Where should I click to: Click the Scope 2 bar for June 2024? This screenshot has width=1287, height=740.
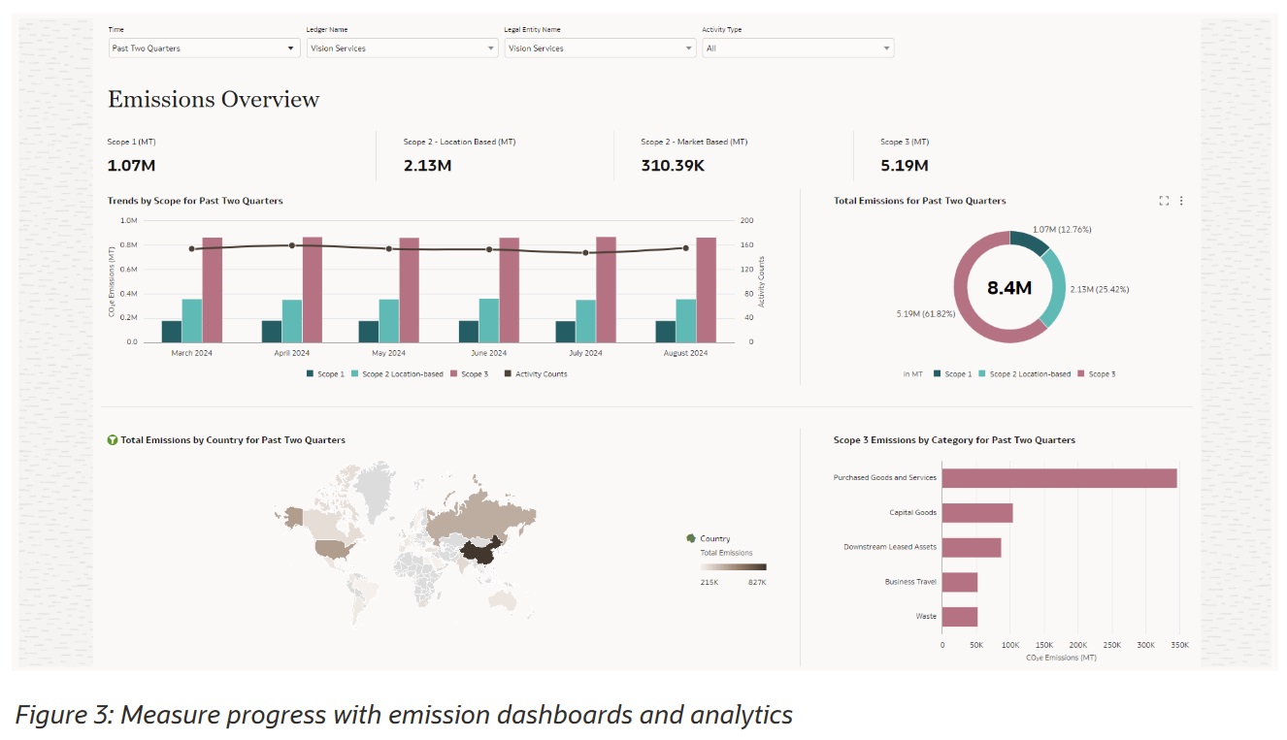[489, 320]
